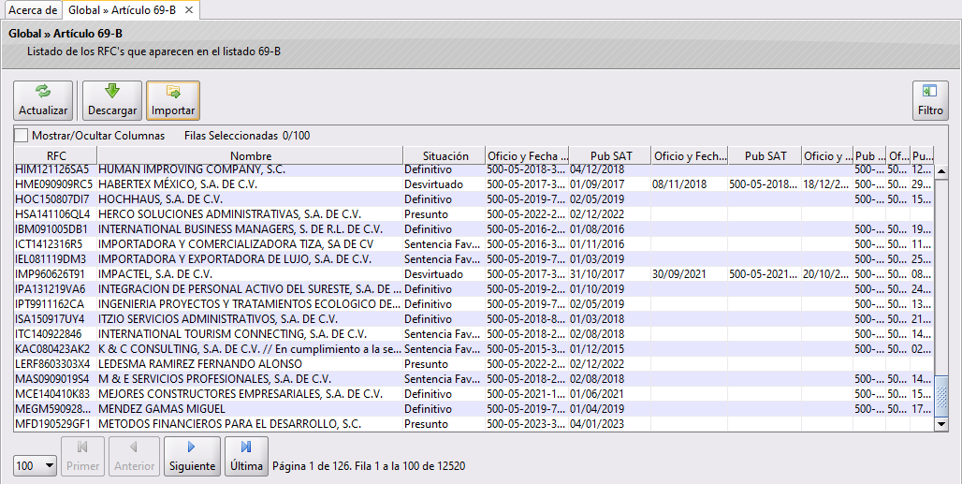Select row MEJORES CONSTRUCTORES EMPRESARIALES
The height and width of the screenshot is (484, 962).
pos(474,394)
